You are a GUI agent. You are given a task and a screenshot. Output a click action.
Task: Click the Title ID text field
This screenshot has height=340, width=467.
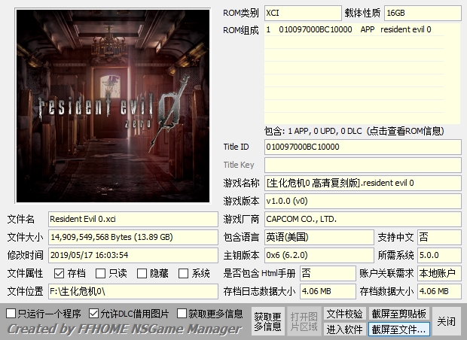[x=362, y=147]
